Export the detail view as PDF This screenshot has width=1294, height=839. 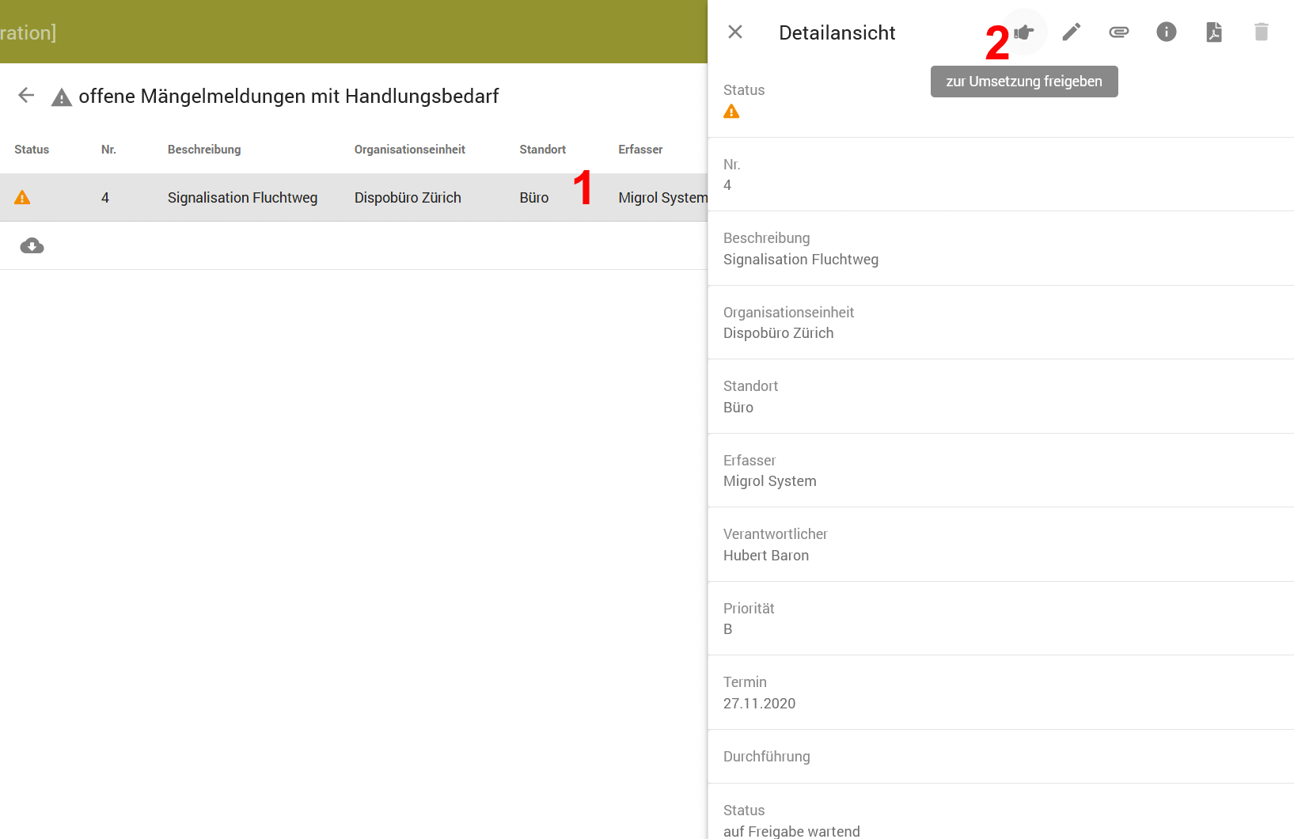(x=1214, y=32)
